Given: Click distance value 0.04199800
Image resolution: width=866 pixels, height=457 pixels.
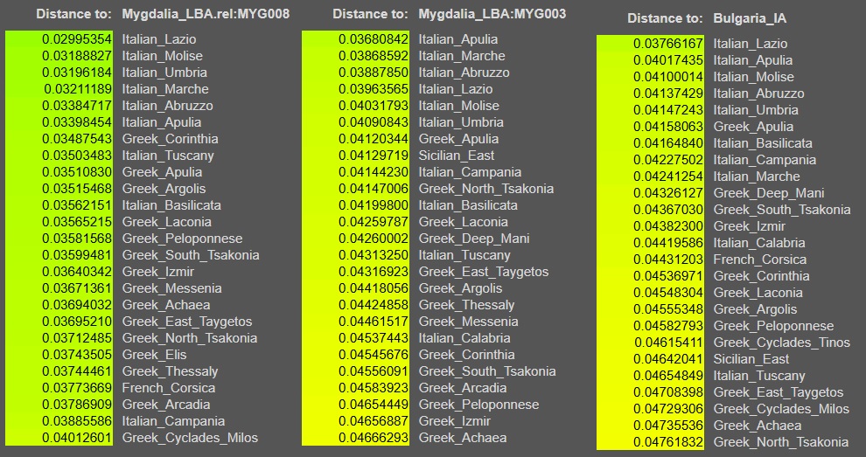Looking at the screenshot, I should [x=374, y=205].
